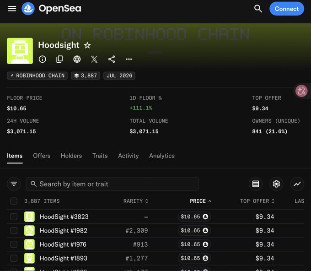Open the HoodSight #3823 item name
311x271 pixels.
point(64,217)
